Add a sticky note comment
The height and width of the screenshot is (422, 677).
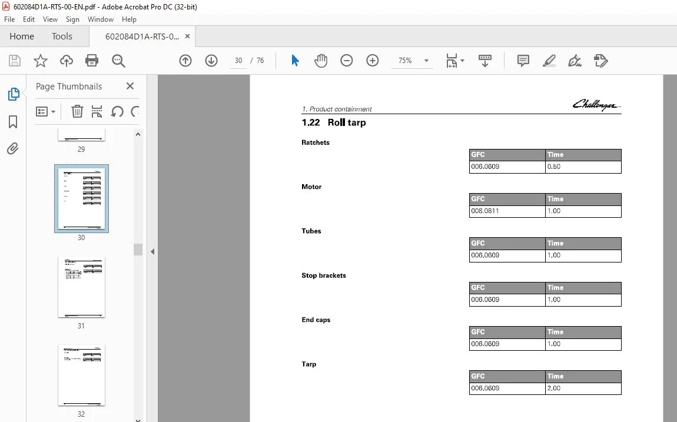[x=523, y=61]
